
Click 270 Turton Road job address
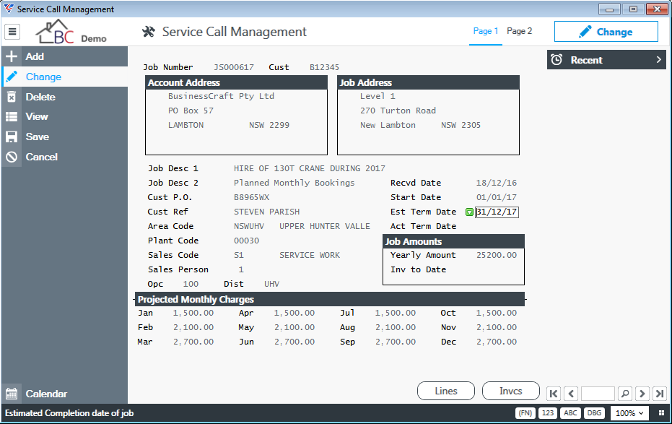tap(398, 111)
